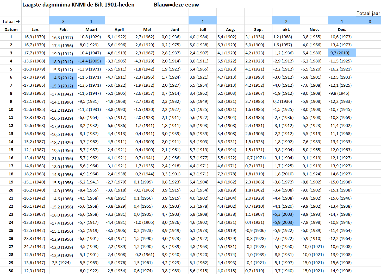This screenshot has height=274, width=381.
Task: Select cell '-8,9 (1993)'
Action: (x=314, y=214)
